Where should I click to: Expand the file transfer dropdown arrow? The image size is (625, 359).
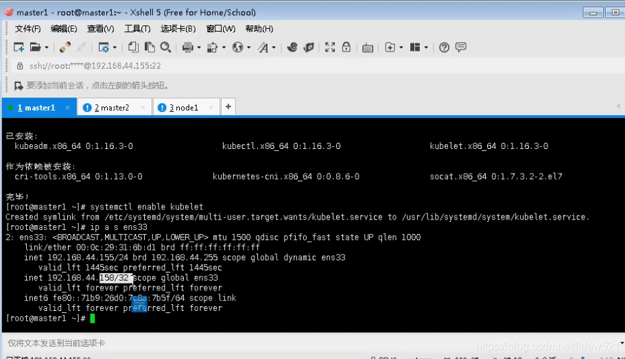(224, 47)
